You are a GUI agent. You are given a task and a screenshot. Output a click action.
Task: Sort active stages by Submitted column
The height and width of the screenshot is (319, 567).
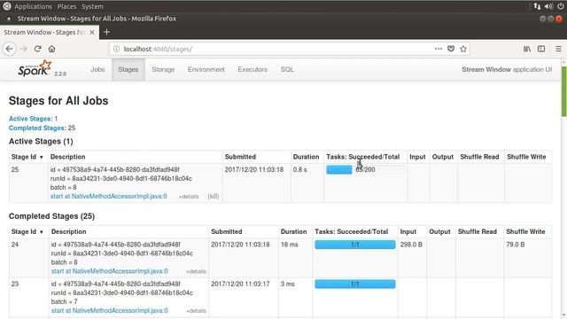(x=240, y=157)
